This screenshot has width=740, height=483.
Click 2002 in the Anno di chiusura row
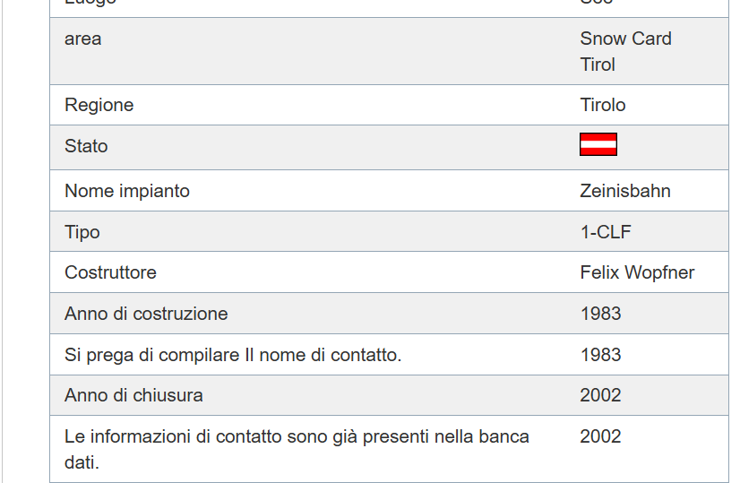[x=600, y=395]
